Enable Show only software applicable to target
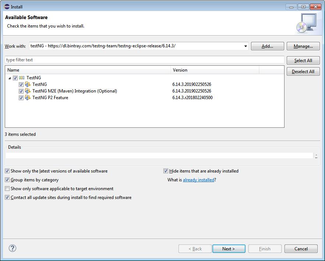This screenshot has width=325, height=261. coord(7,188)
